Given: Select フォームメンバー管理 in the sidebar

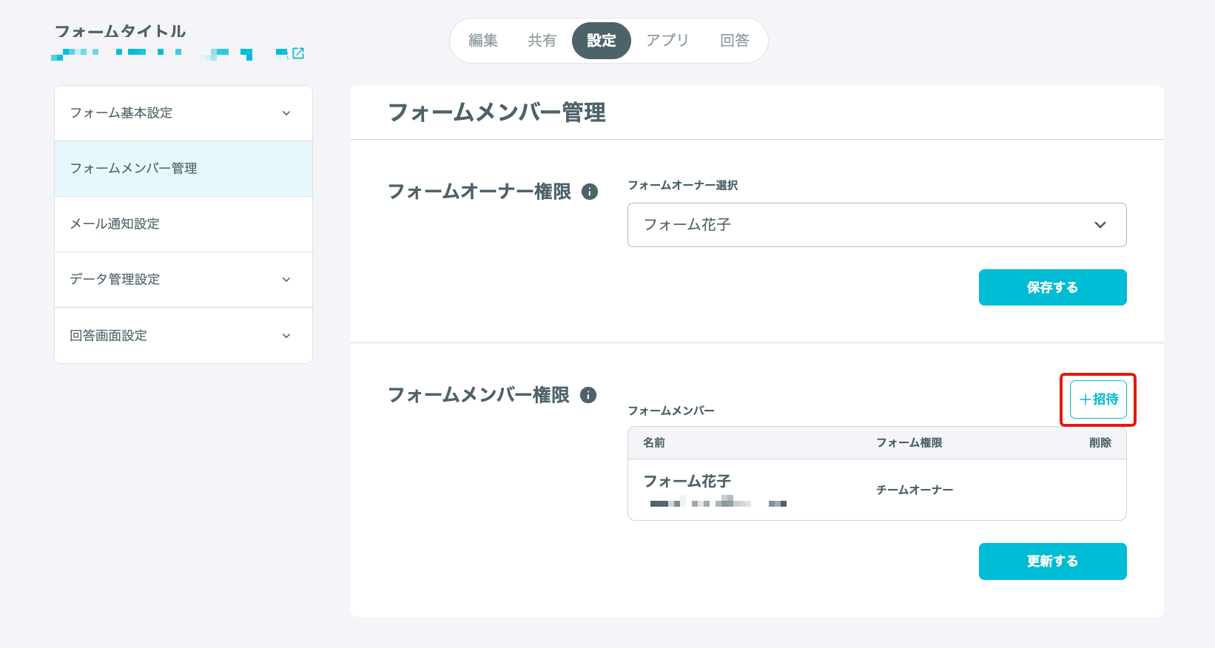Looking at the screenshot, I should click(x=184, y=169).
